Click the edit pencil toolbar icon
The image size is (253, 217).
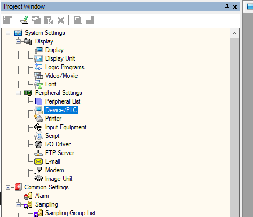(24, 20)
